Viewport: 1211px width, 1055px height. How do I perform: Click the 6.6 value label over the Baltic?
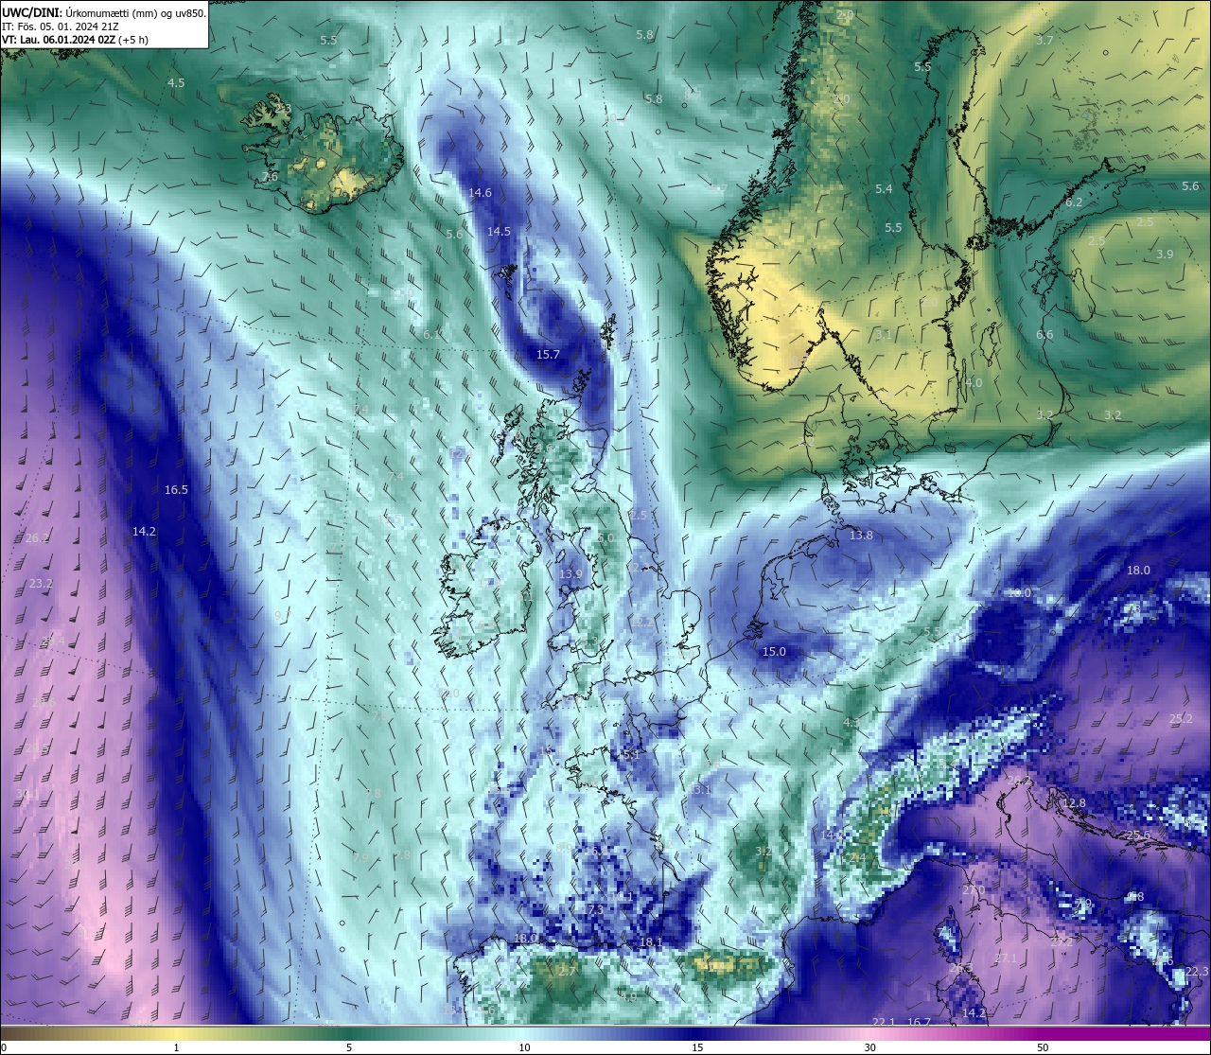[1044, 334]
